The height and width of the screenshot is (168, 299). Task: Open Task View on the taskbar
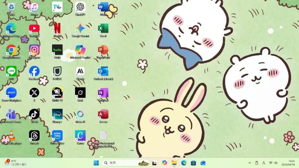[x=154, y=163]
